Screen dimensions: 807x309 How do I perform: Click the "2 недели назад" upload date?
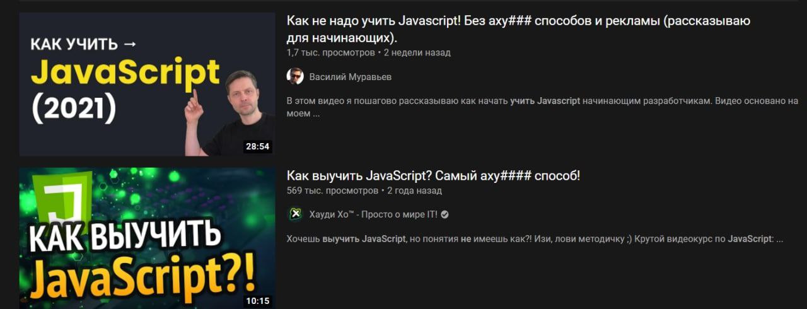pyautogui.click(x=417, y=52)
